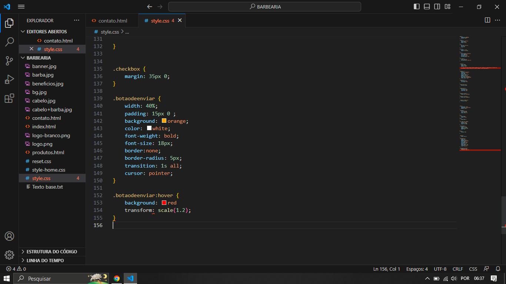This screenshot has height=284, width=506.
Task: Open style-home.css in the file tree
Action: [52, 170]
